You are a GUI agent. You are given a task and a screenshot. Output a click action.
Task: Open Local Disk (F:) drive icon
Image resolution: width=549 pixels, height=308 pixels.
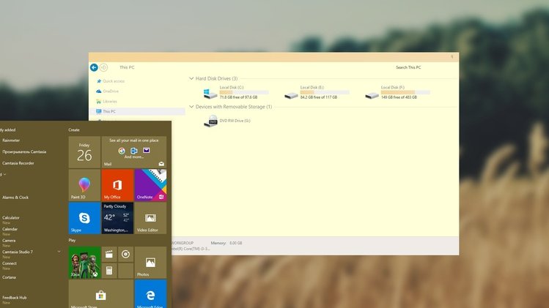[x=372, y=95]
